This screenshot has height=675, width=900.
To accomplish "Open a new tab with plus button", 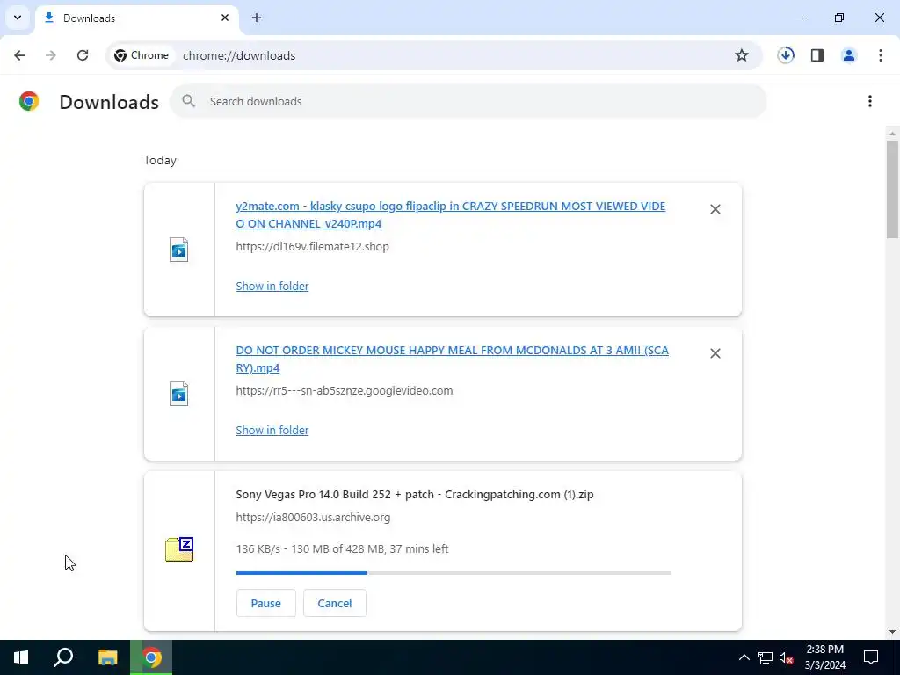I will [257, 18].
